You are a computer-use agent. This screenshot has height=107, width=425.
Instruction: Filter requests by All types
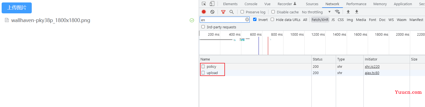tap(305, 20)
